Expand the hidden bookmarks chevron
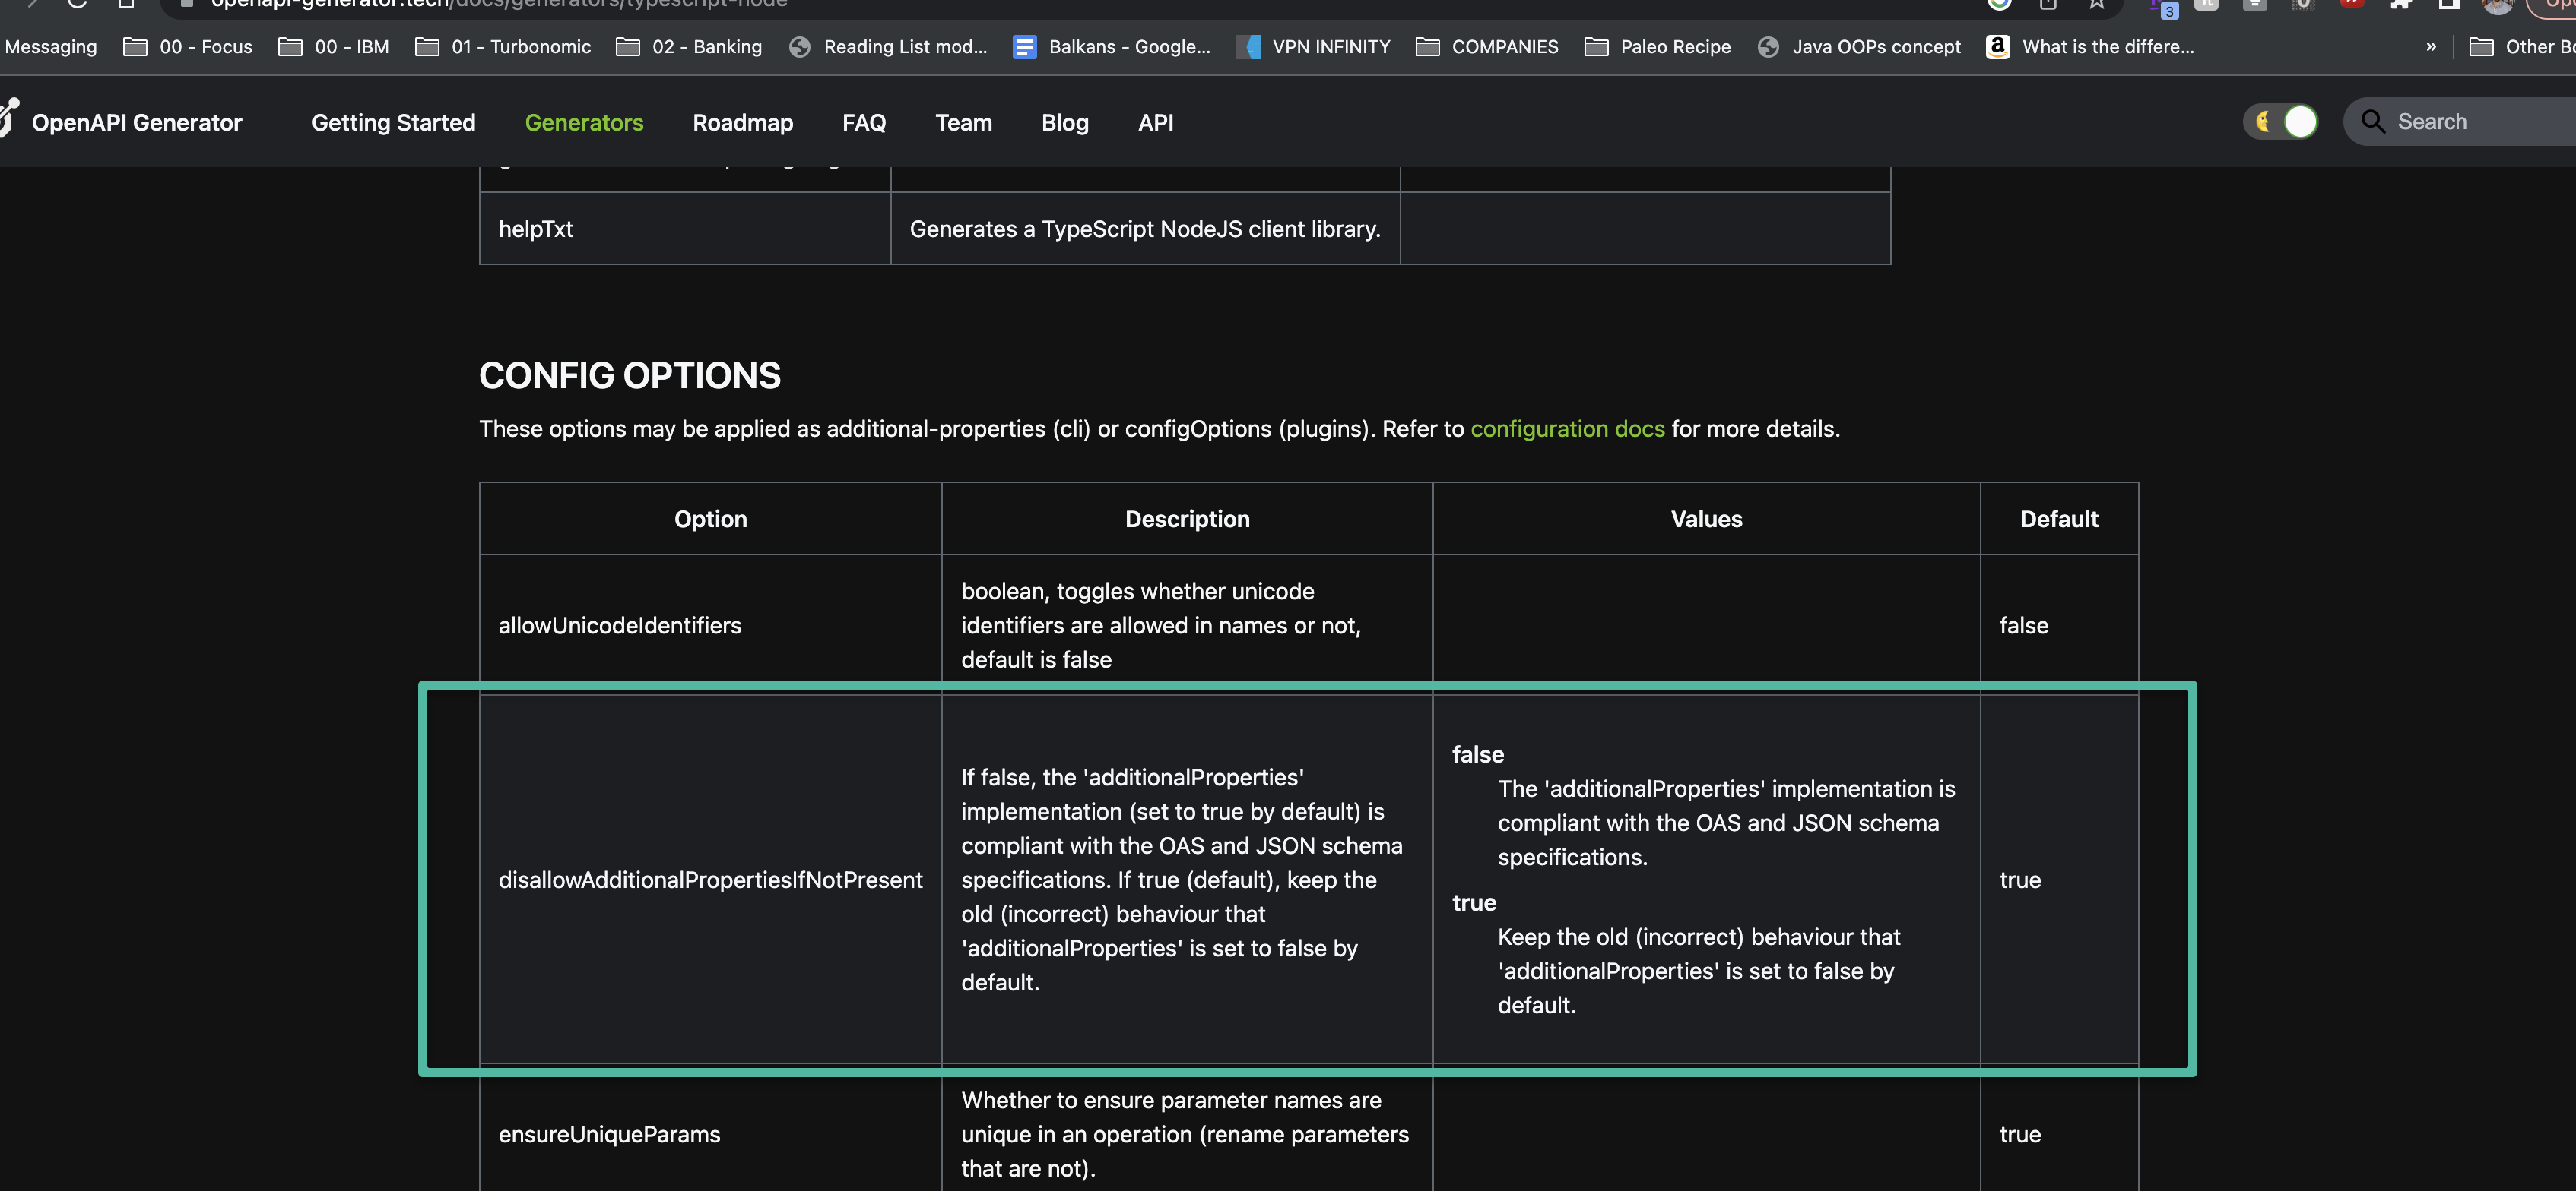Image resolution: width=2576 pixels, height=1191 pixels. (x=2432, y=46)
